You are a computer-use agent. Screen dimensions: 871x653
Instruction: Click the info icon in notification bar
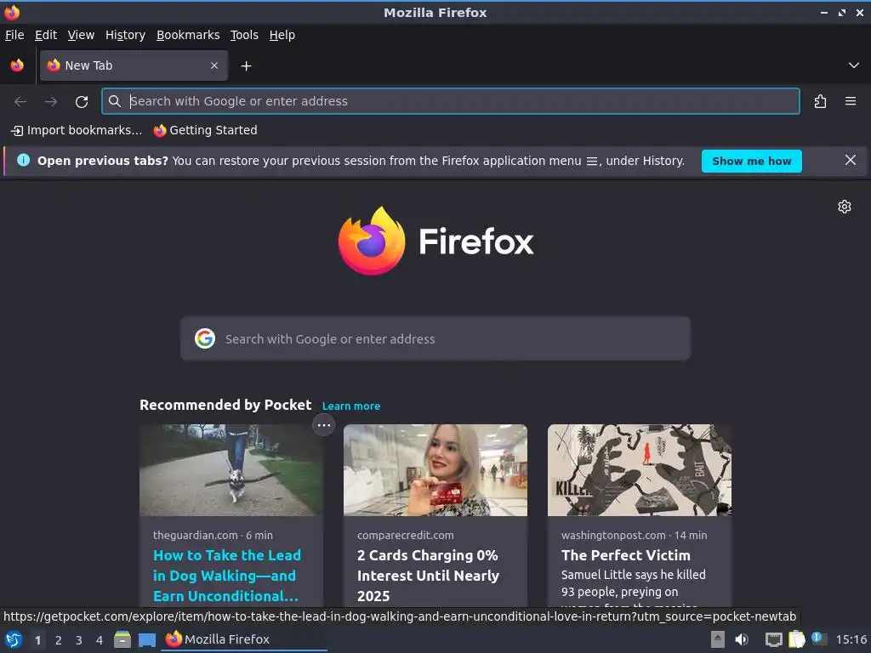coord(23,161)
